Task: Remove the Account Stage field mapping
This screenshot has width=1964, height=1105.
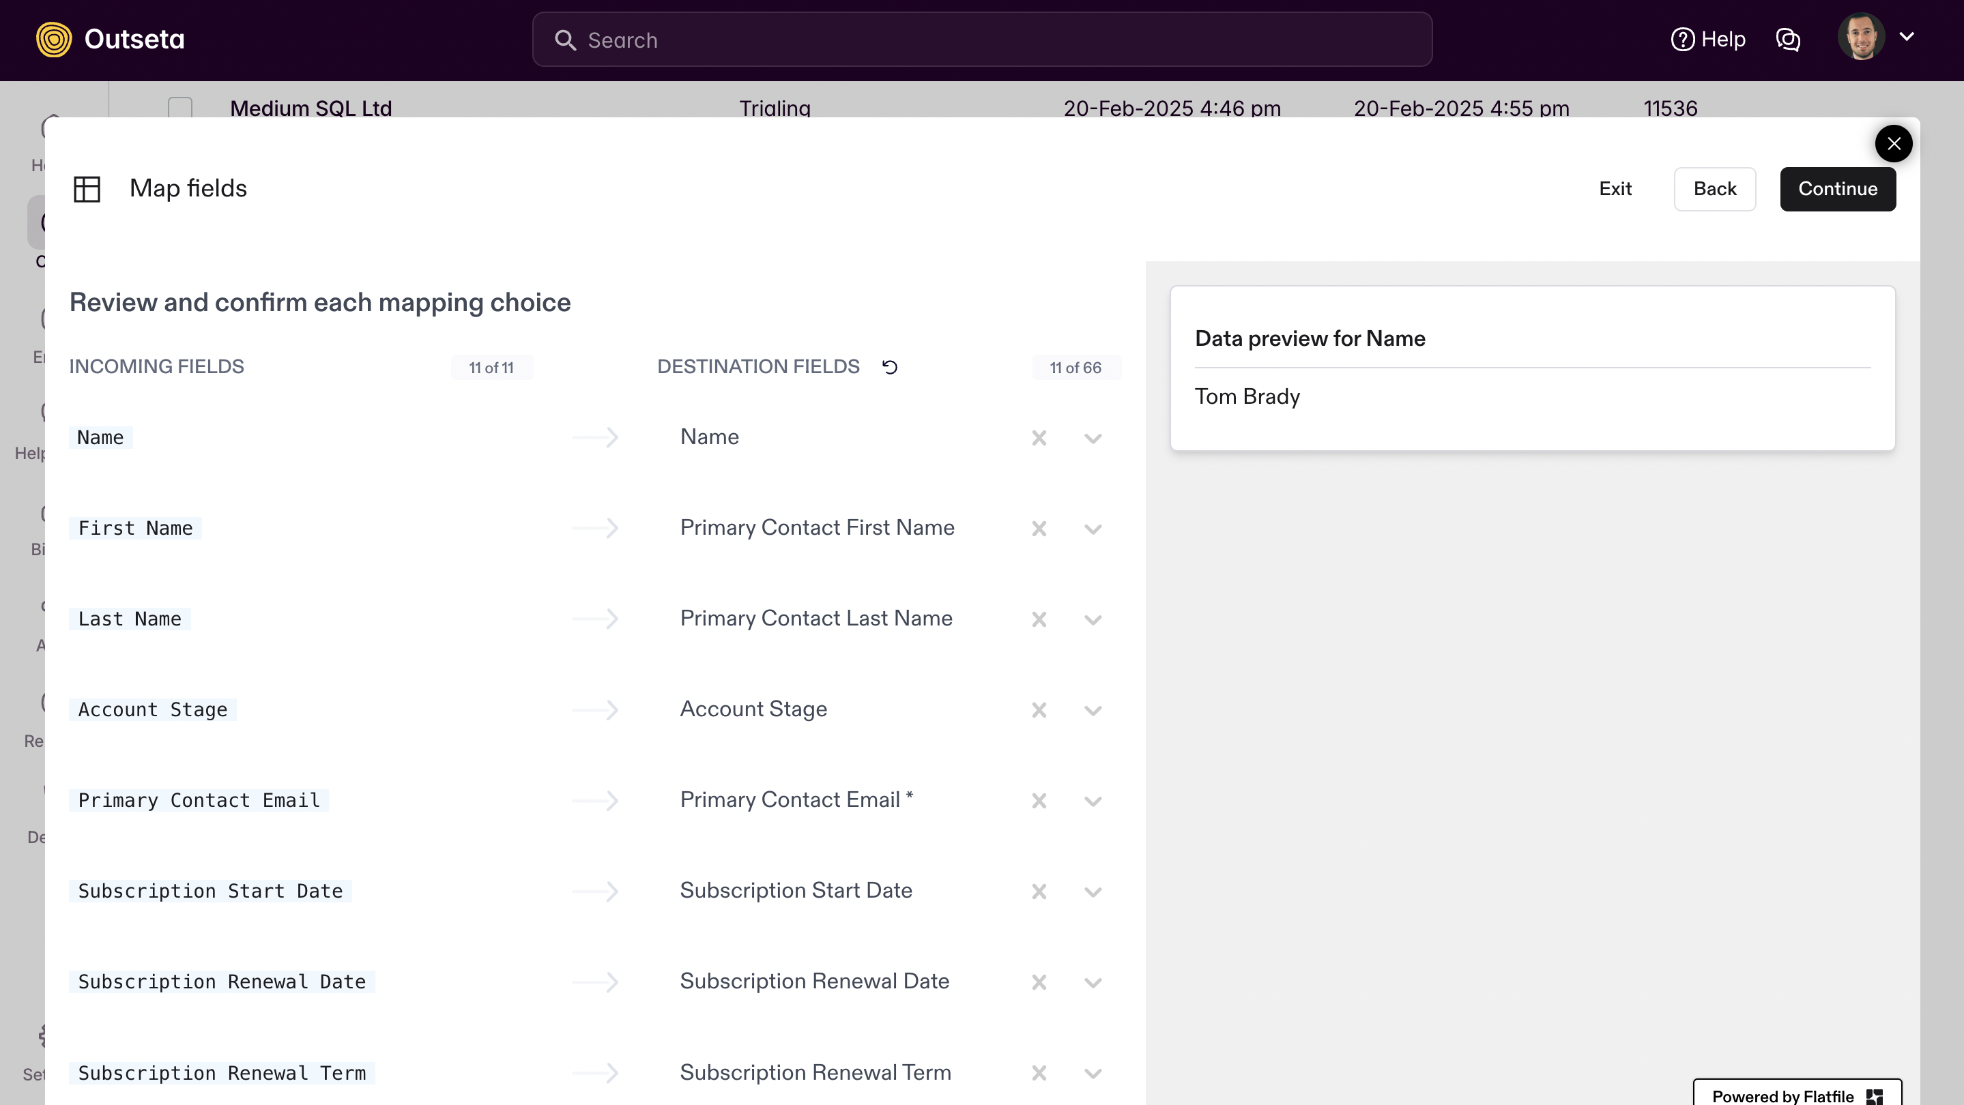Action: (x=1039, y=709)
